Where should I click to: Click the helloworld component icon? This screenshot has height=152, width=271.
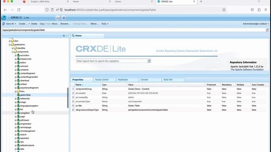[x=18, y=98]
